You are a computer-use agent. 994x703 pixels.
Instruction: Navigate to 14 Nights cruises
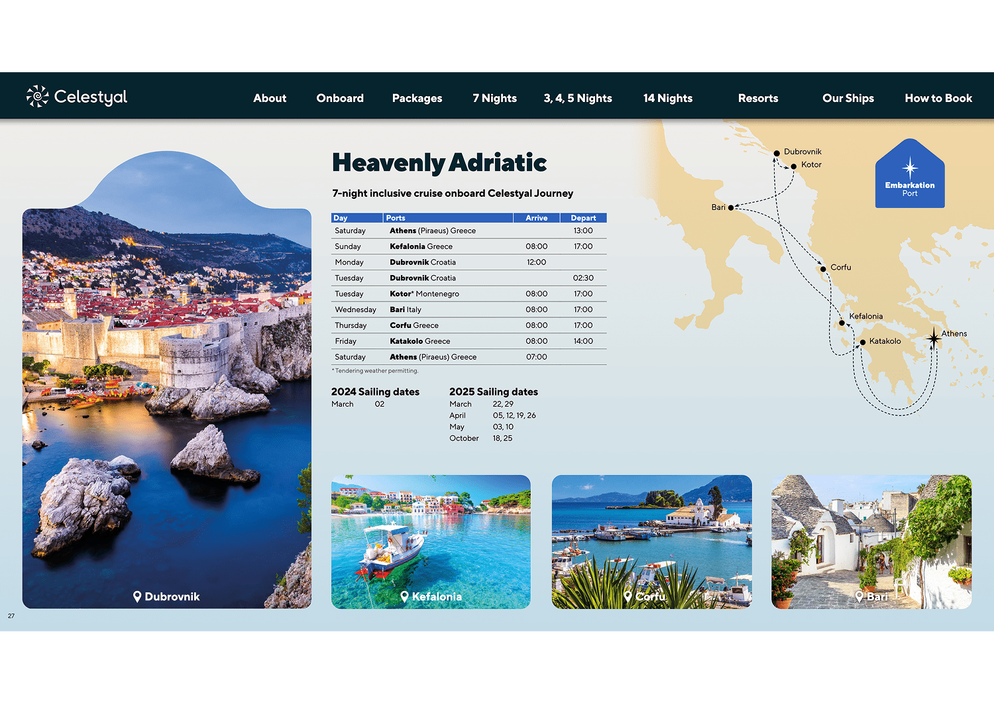[668, 98]
